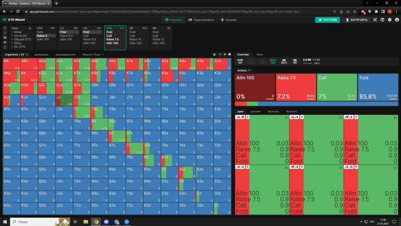Click the fullscreen focus icon in header
The height and width of the screenshot is (226, 401).
(x=375, y=20)
